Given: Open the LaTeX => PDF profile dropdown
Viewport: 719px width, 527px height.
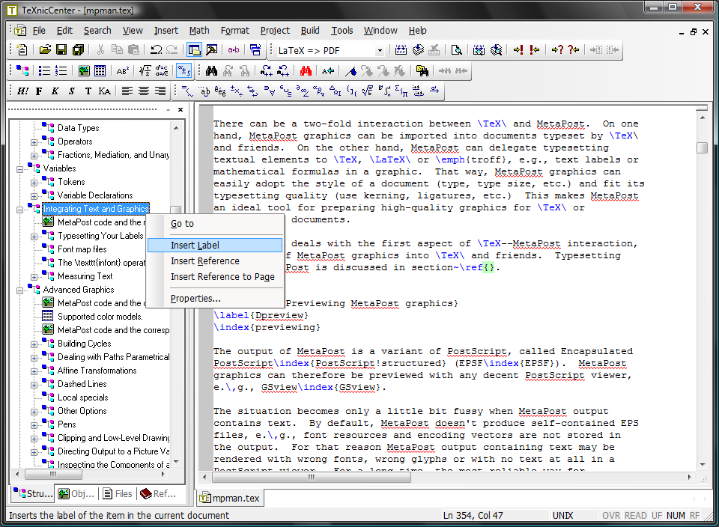Looking at the screenshot, I should [378, 49].
